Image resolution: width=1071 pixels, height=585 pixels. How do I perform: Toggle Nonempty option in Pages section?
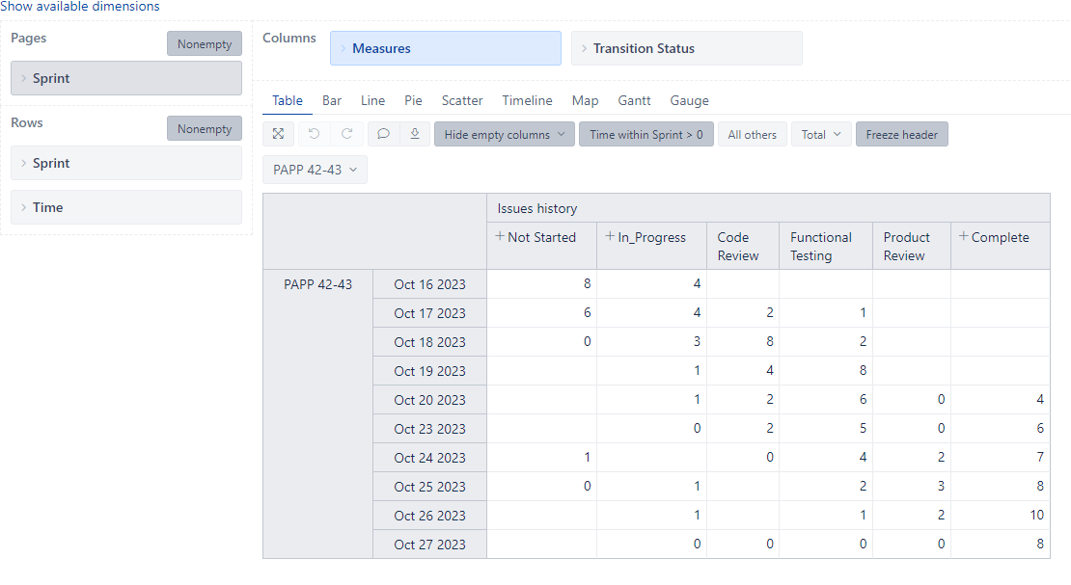[204, 44]
